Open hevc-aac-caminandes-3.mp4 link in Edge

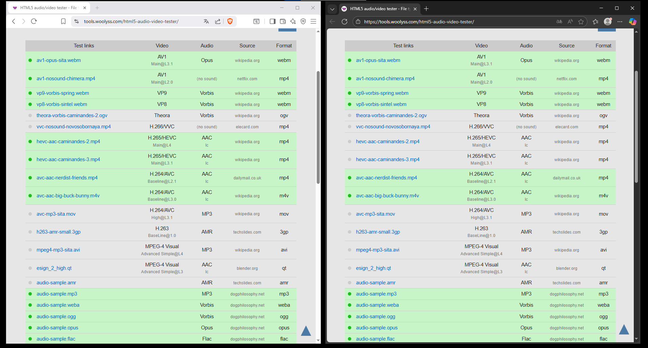(x=388, y=159)
